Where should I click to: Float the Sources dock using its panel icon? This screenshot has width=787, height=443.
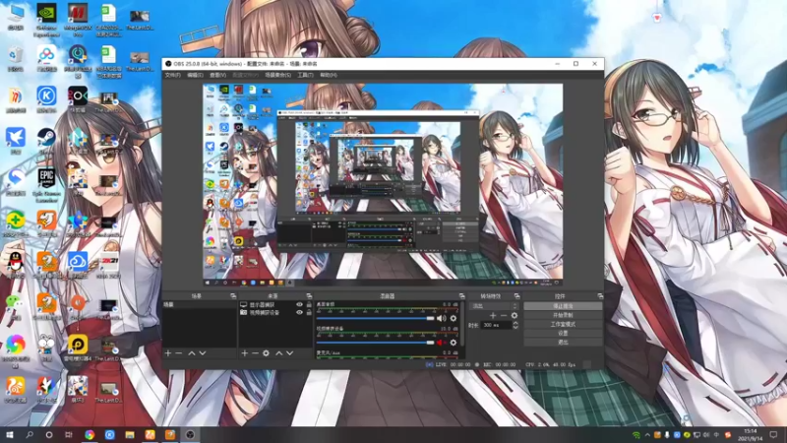coord(309,296)
